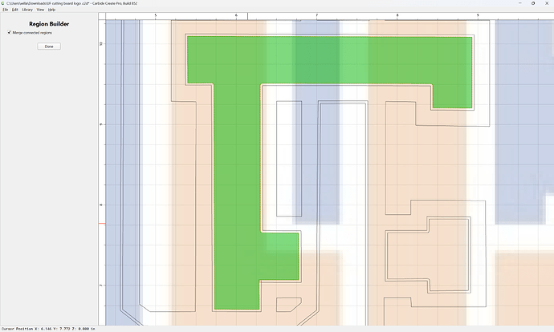Image resolution: width=554 pixels, height=332 pixels.
Task: Open the Library menu
Action: coord(27,10)
